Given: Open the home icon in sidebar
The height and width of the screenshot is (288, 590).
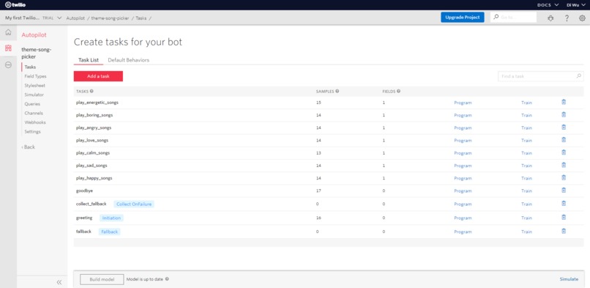Looking at the screenshot, I should pyautogui.click(x=8, y=32).
